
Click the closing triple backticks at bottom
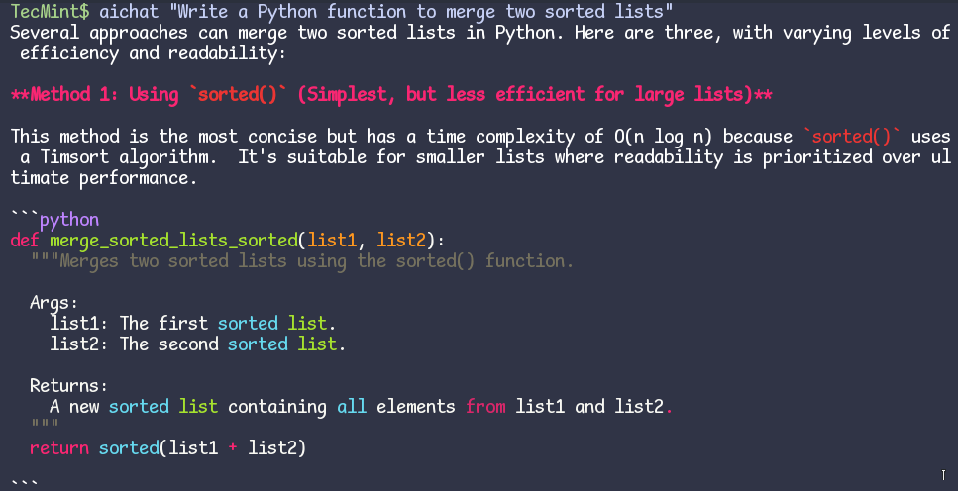click(25, 484)
